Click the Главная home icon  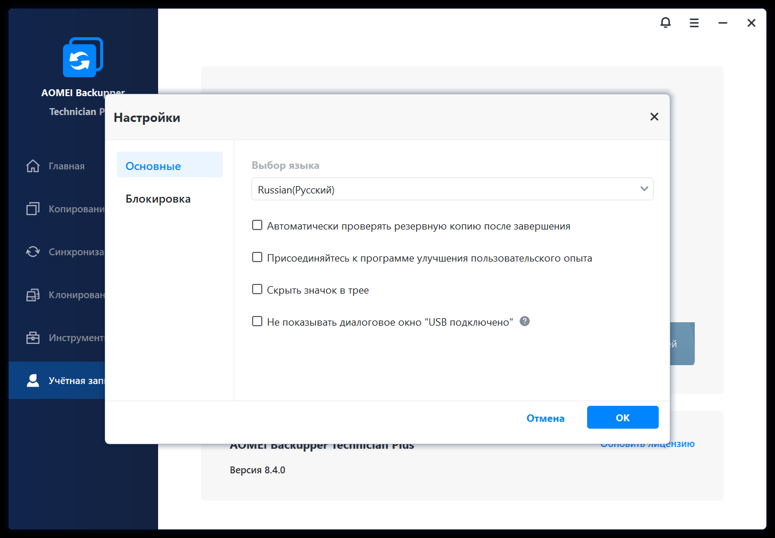pyautogui.click(x=33, y=166)
